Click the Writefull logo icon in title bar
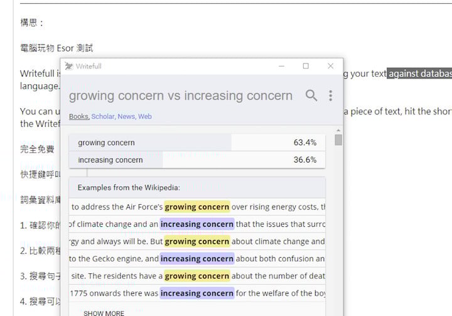The width and height of the screenshot is (452, 316). point(68,66)
